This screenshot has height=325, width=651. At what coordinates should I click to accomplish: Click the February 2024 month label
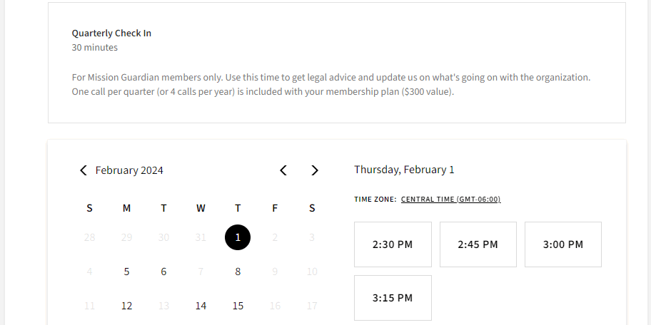(x=129, y=170)
